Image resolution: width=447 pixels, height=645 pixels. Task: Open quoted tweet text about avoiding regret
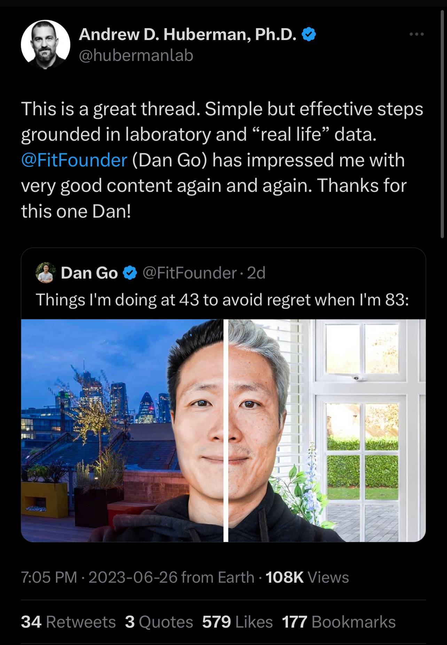click(222, 300)
